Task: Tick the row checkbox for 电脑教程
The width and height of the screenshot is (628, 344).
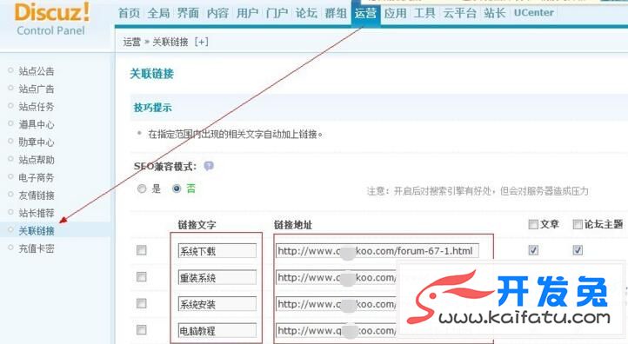Action: 142,329
